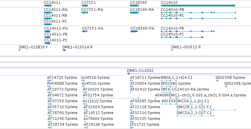Screen dimensions: 251x129
Task: Click the DME1-003P13.R marker arrow
Action: point(172,50)
